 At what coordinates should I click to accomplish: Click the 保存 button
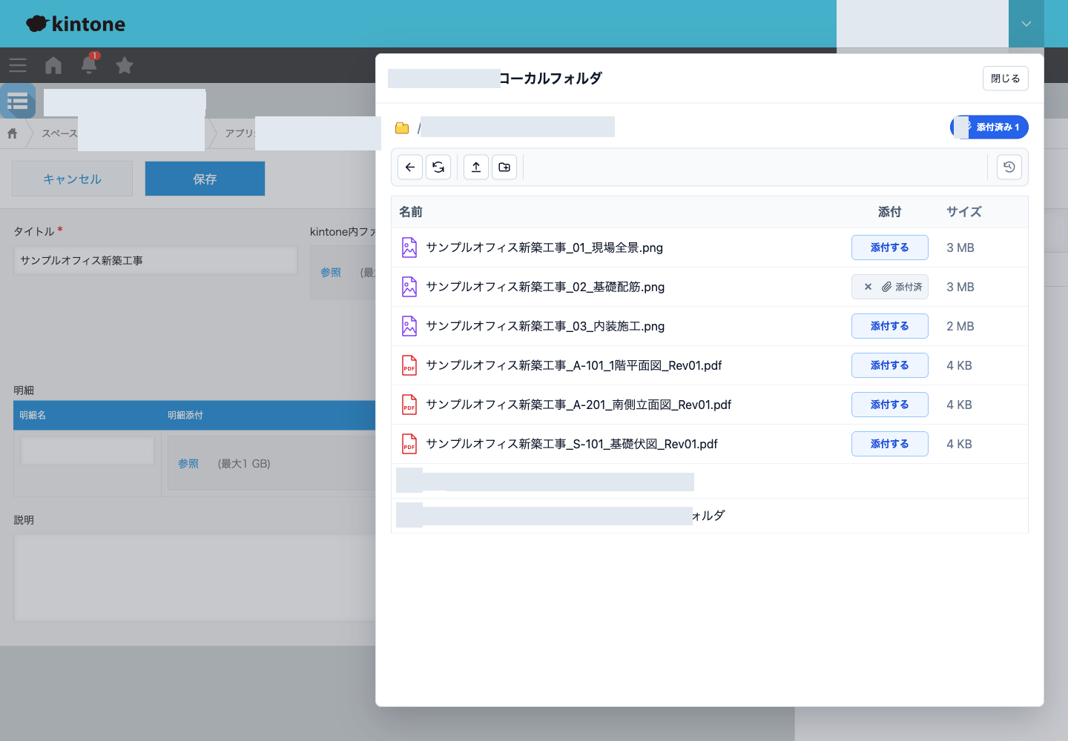point(205,179)
